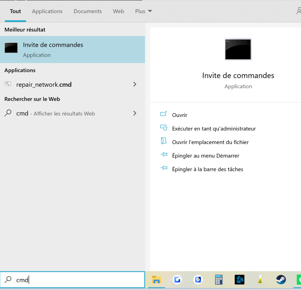Click Ouvrir to open Command Prompt
Viewport: 301px width, 290px height.
click(180, 115)
